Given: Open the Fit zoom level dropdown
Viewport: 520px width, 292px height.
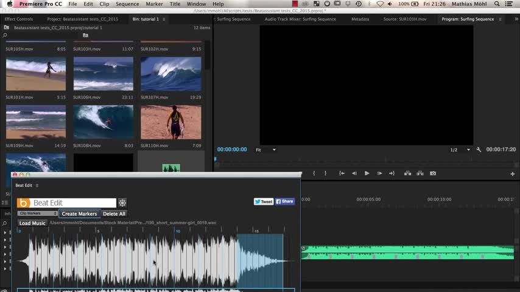Looking at the screenshot, I should click(265, 150).
